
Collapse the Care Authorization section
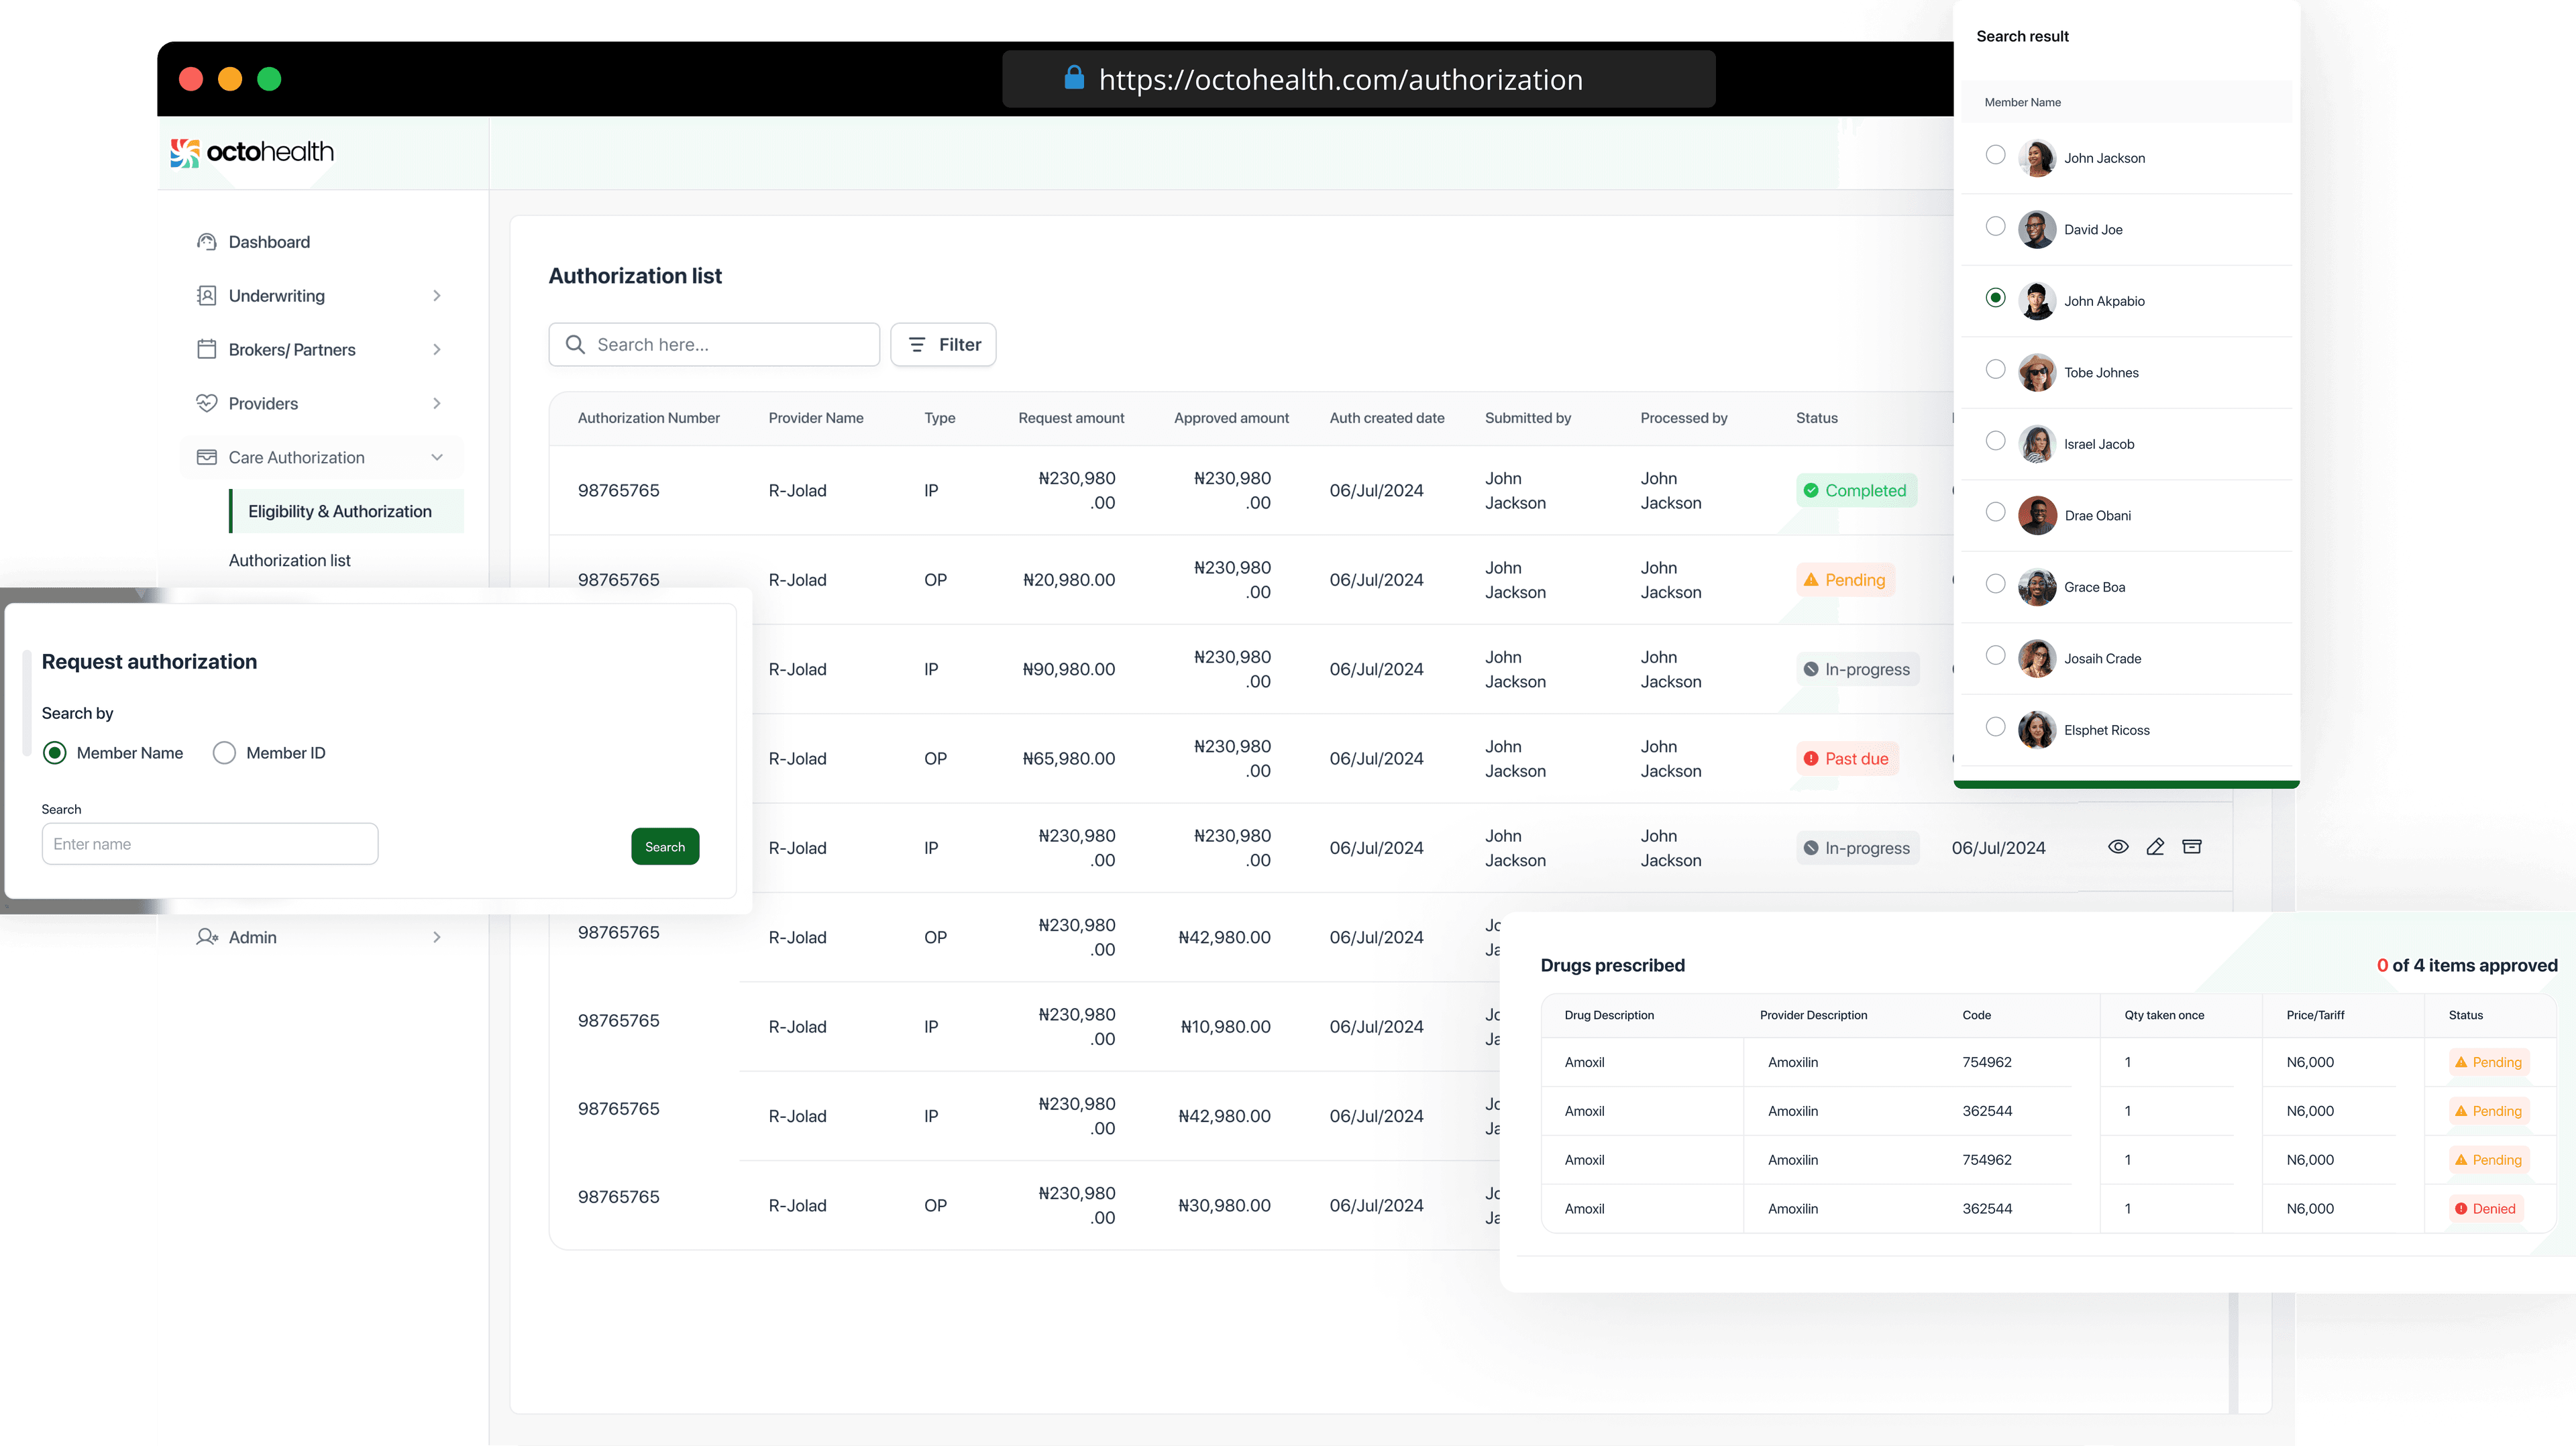437,457
